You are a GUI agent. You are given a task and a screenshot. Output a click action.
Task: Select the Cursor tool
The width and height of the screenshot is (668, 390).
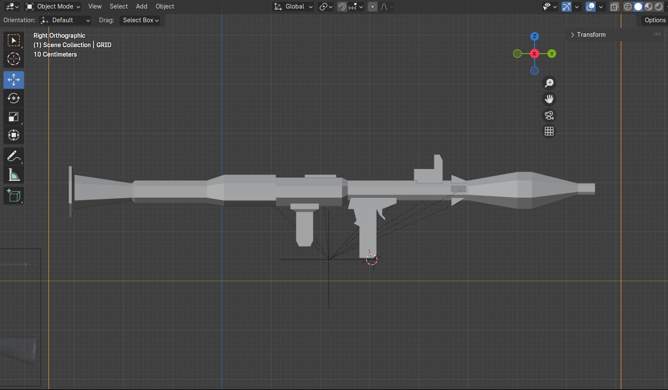tap(13, 59)
